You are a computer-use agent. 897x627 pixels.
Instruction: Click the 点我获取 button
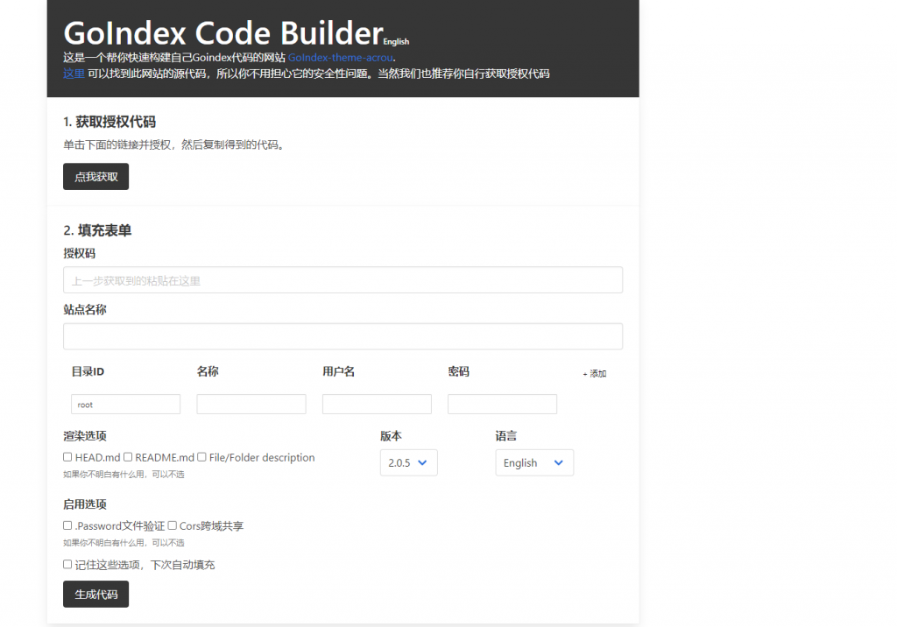pos(95,176)
